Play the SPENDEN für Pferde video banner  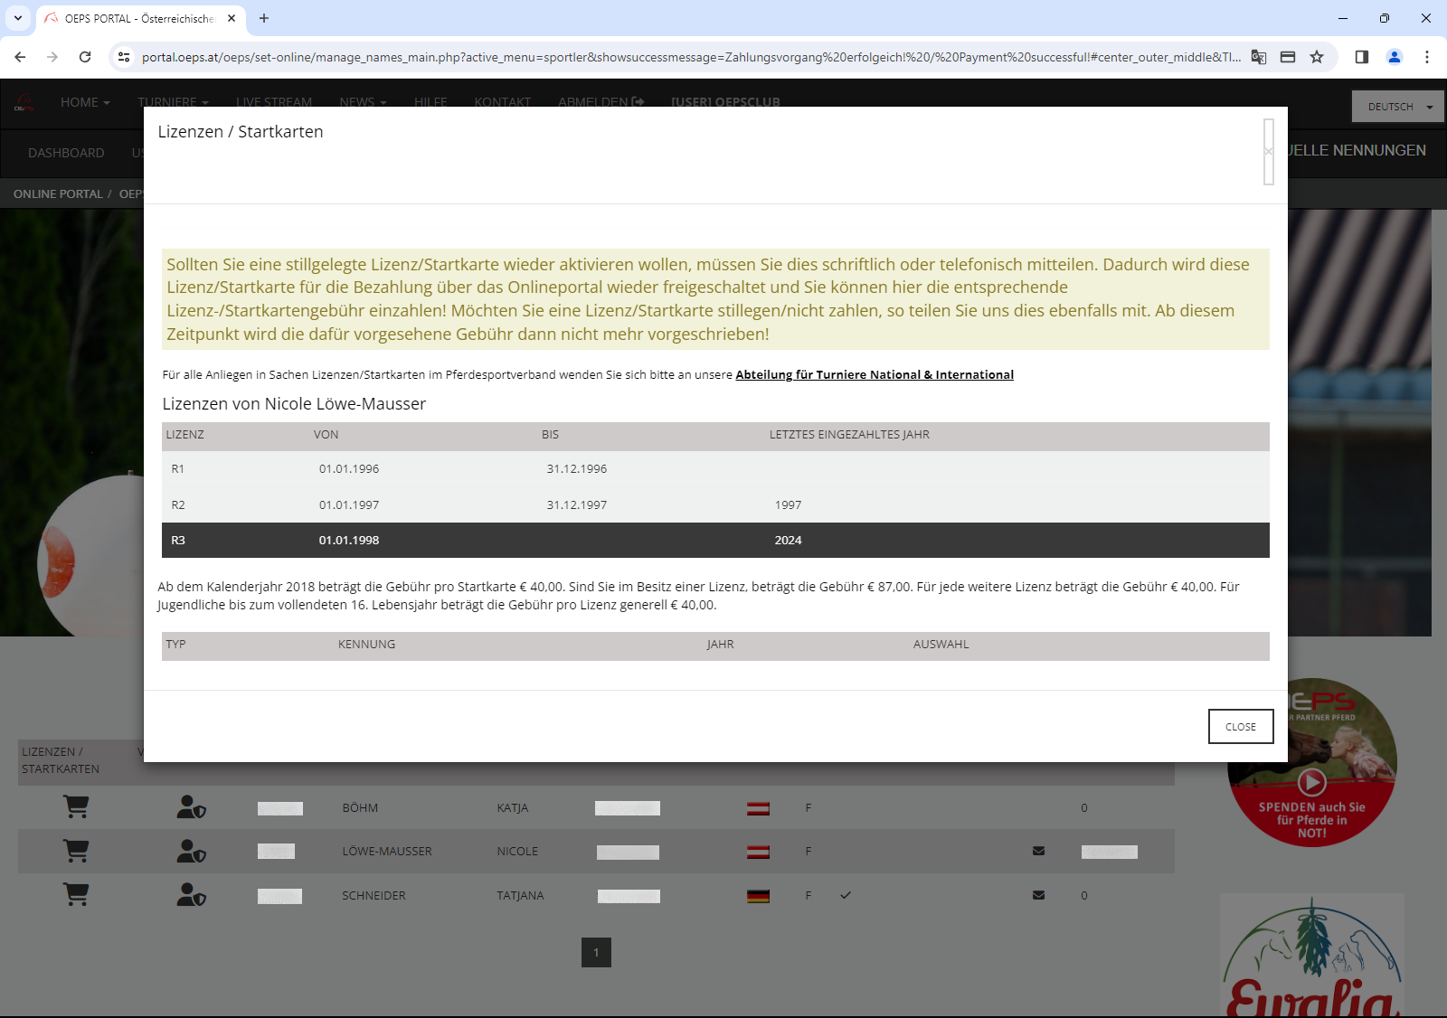pos(1312,782)
